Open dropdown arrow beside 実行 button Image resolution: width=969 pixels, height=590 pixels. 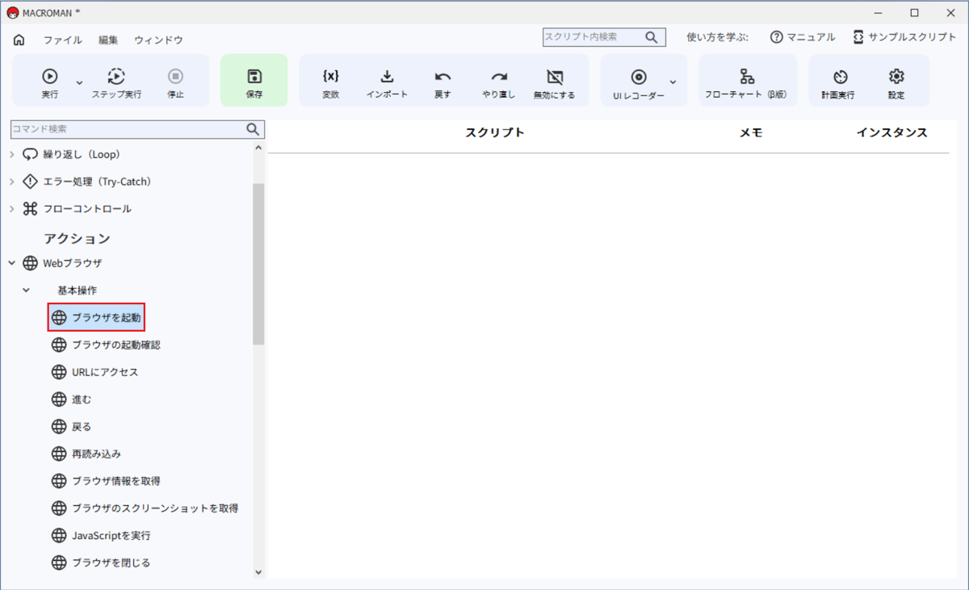click(x=79, y=82)
